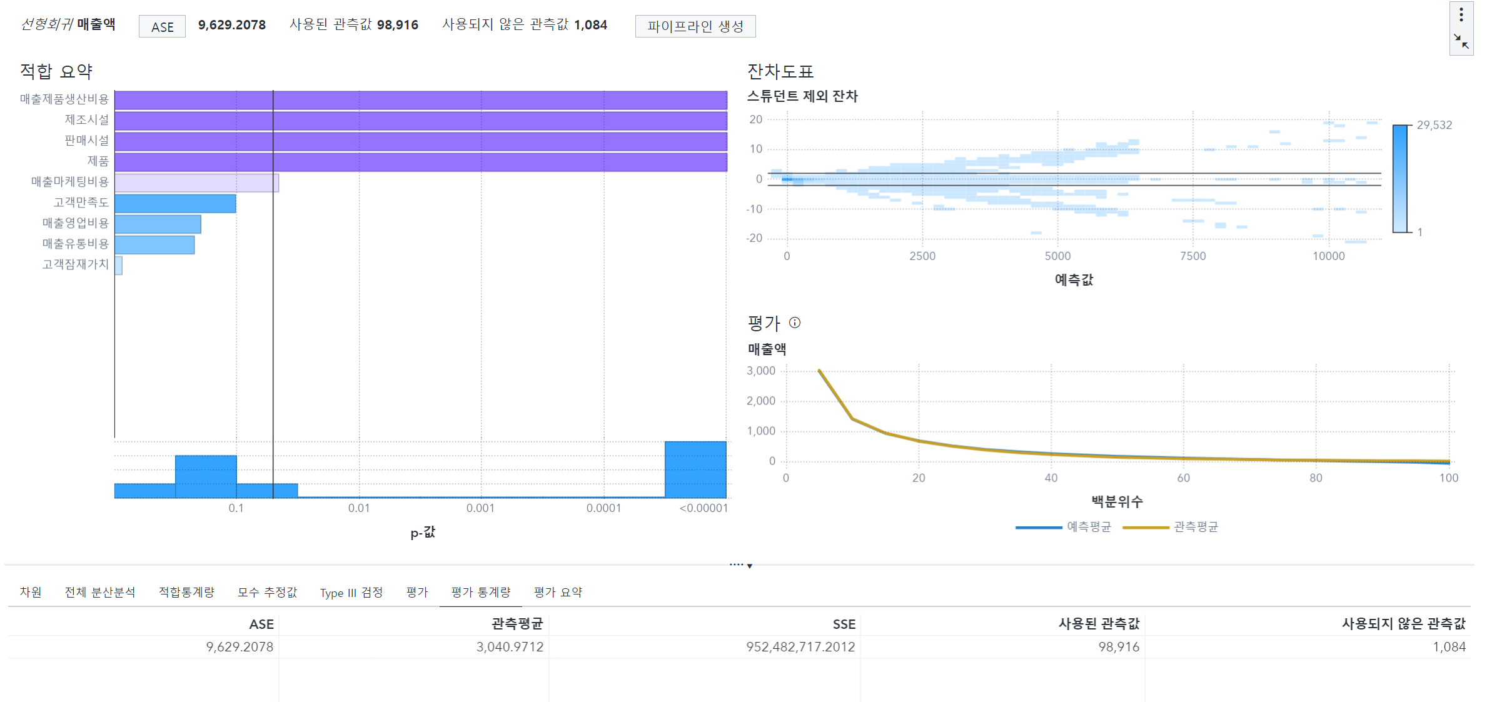Click the 관측평균 gold legend line
Viewport: 1487px width, 702px height.
[1146, 528]
